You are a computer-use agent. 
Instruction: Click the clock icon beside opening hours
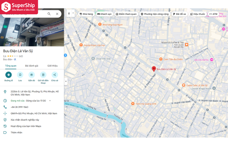pos(5,101)
